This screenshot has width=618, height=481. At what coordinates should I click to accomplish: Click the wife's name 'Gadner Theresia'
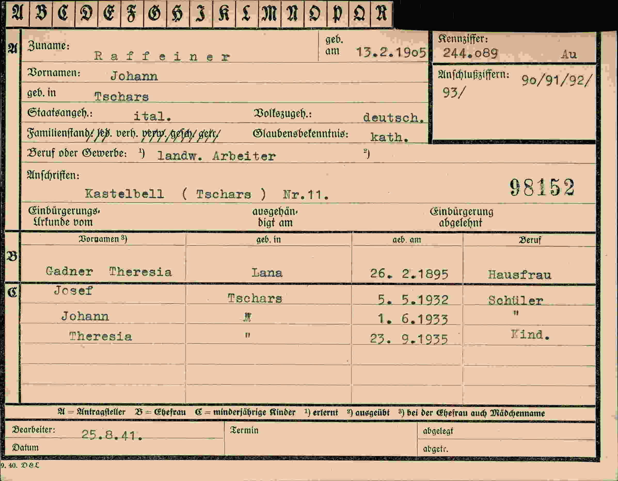pyautogui.click(x=109, y=272)
